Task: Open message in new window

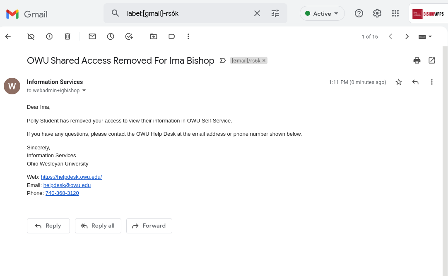Action: pyautogui.click(x=432, y=60)
